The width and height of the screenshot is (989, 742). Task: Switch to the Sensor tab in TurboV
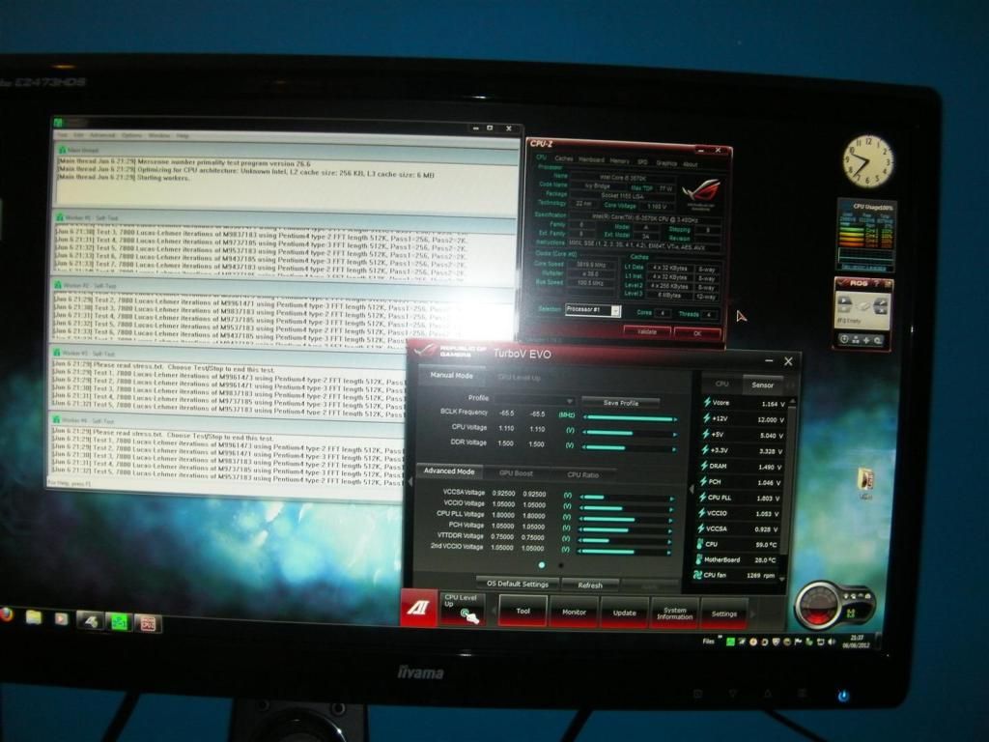[x=762, y=385]
